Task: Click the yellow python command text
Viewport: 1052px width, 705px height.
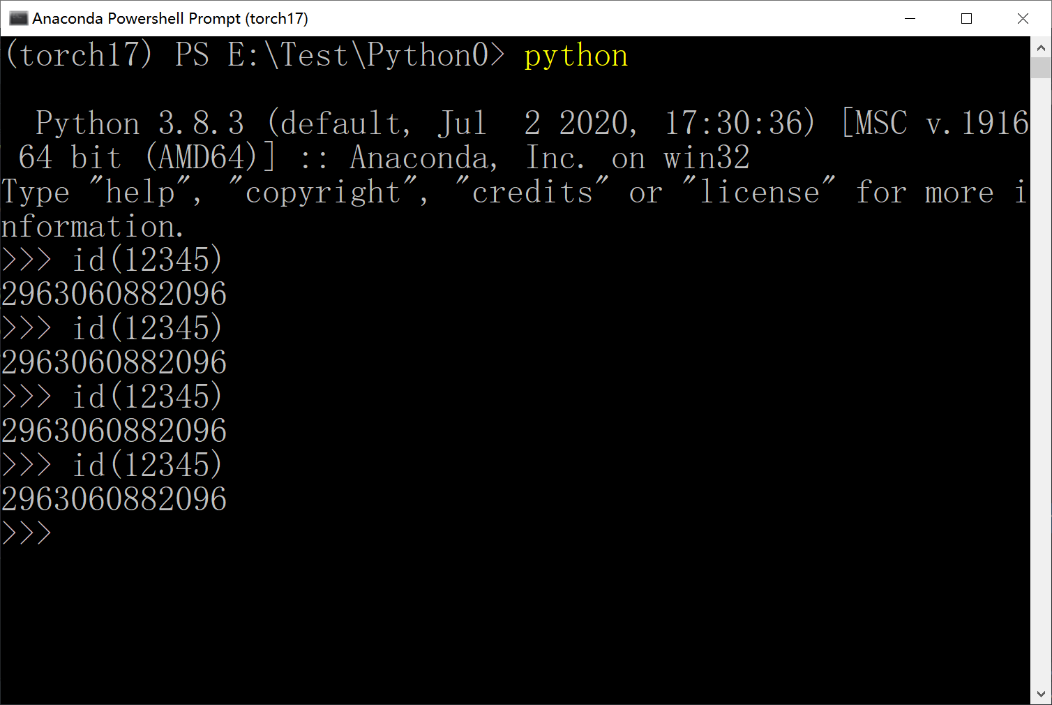Action: tap(576, 54)
